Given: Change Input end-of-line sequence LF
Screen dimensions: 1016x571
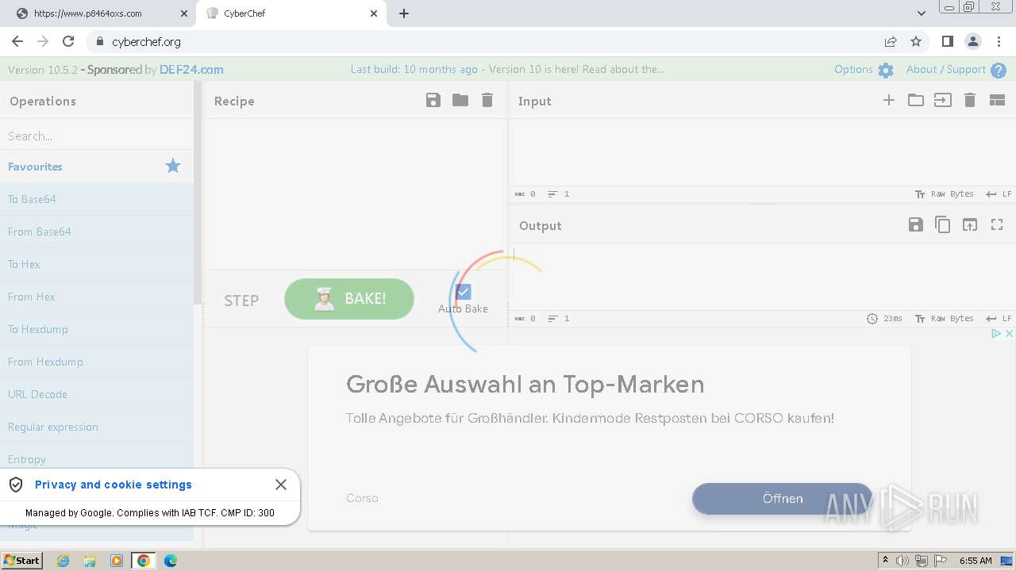Looking at the screenshot, I should (999, 194).
